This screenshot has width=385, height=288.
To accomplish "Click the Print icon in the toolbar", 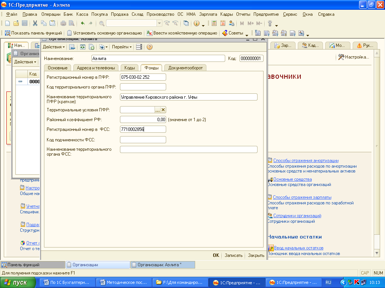I will click(63, 23).
